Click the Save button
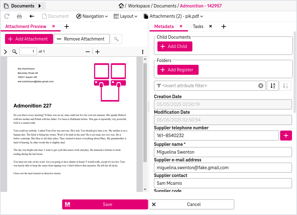The height and width of the screenshot is (215, 297). pos(105,204)
